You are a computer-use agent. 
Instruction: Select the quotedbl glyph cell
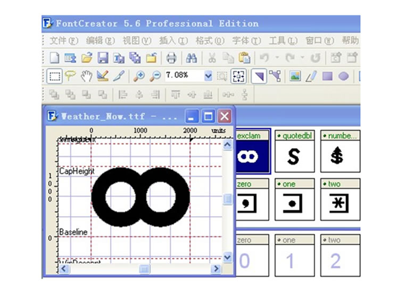[x=294, y=152]
